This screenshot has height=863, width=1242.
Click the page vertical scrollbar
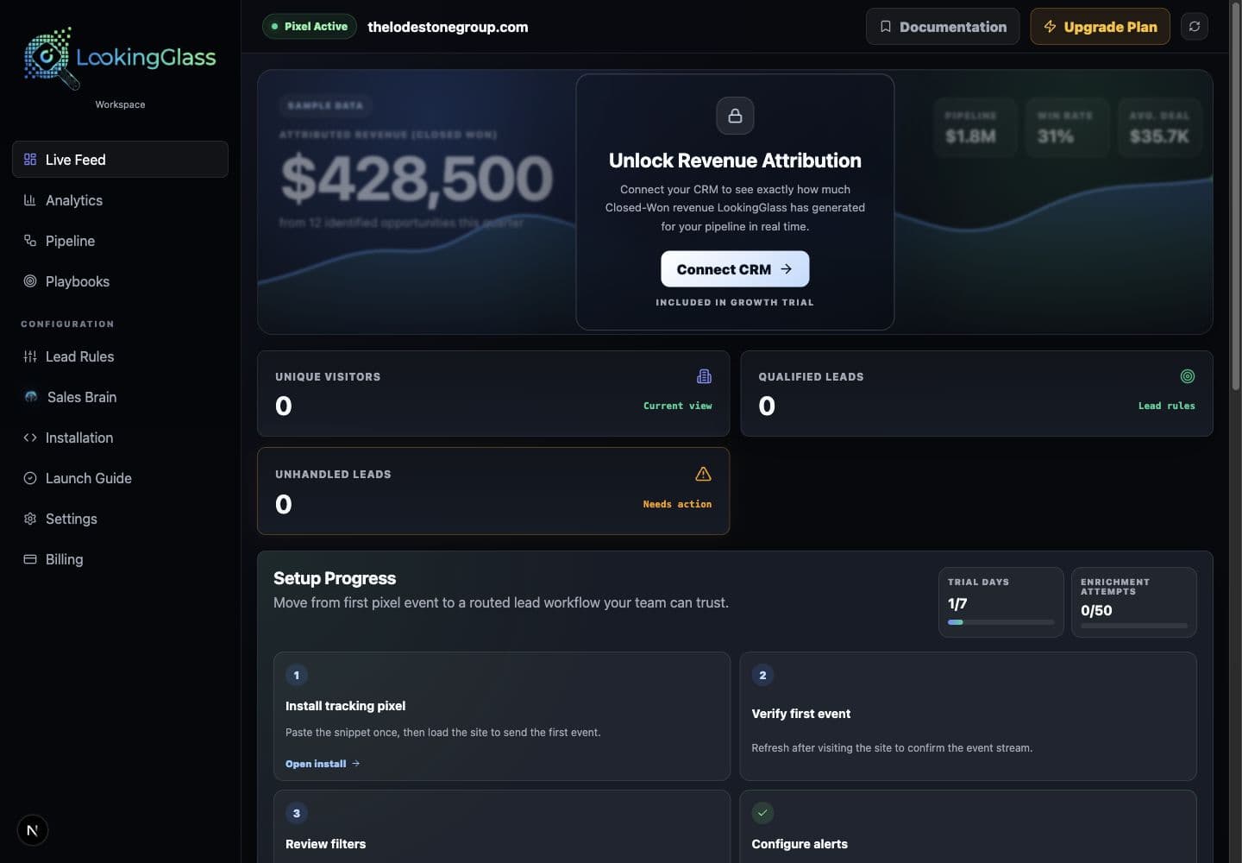tap(1235, 198)
